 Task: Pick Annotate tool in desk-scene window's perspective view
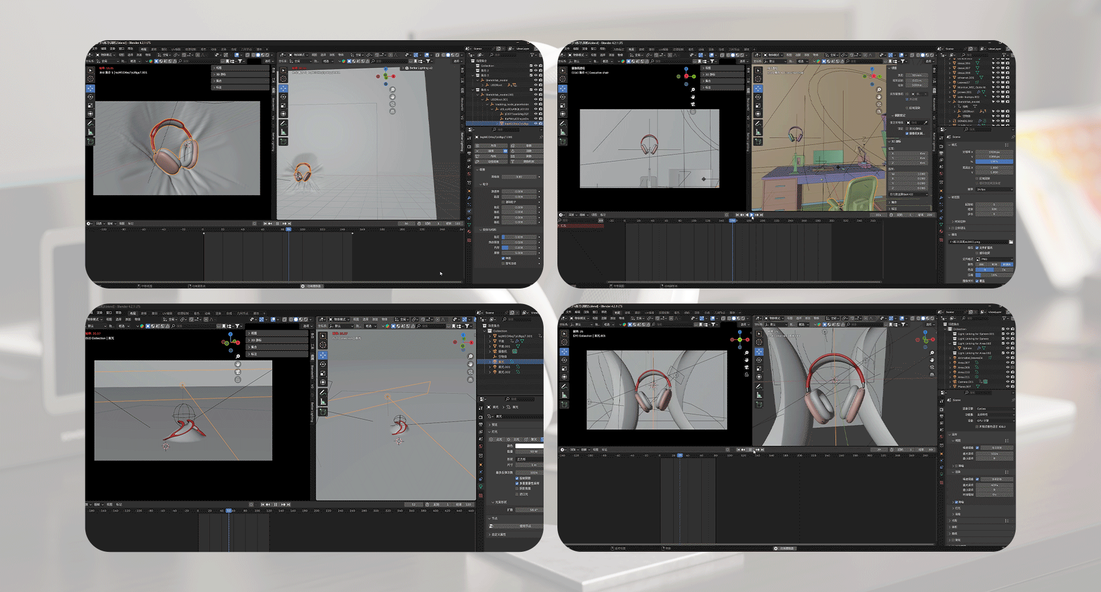pyautogui.click(x=758, y=123)
